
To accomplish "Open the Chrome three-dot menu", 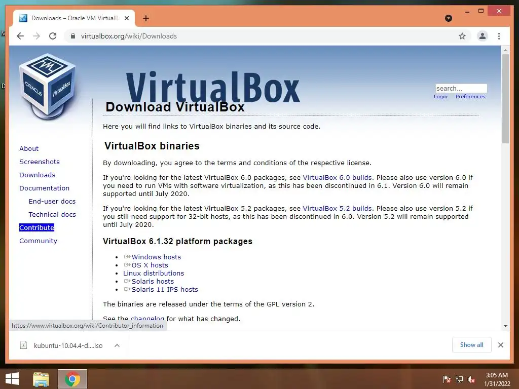I will tap(499, 36).
